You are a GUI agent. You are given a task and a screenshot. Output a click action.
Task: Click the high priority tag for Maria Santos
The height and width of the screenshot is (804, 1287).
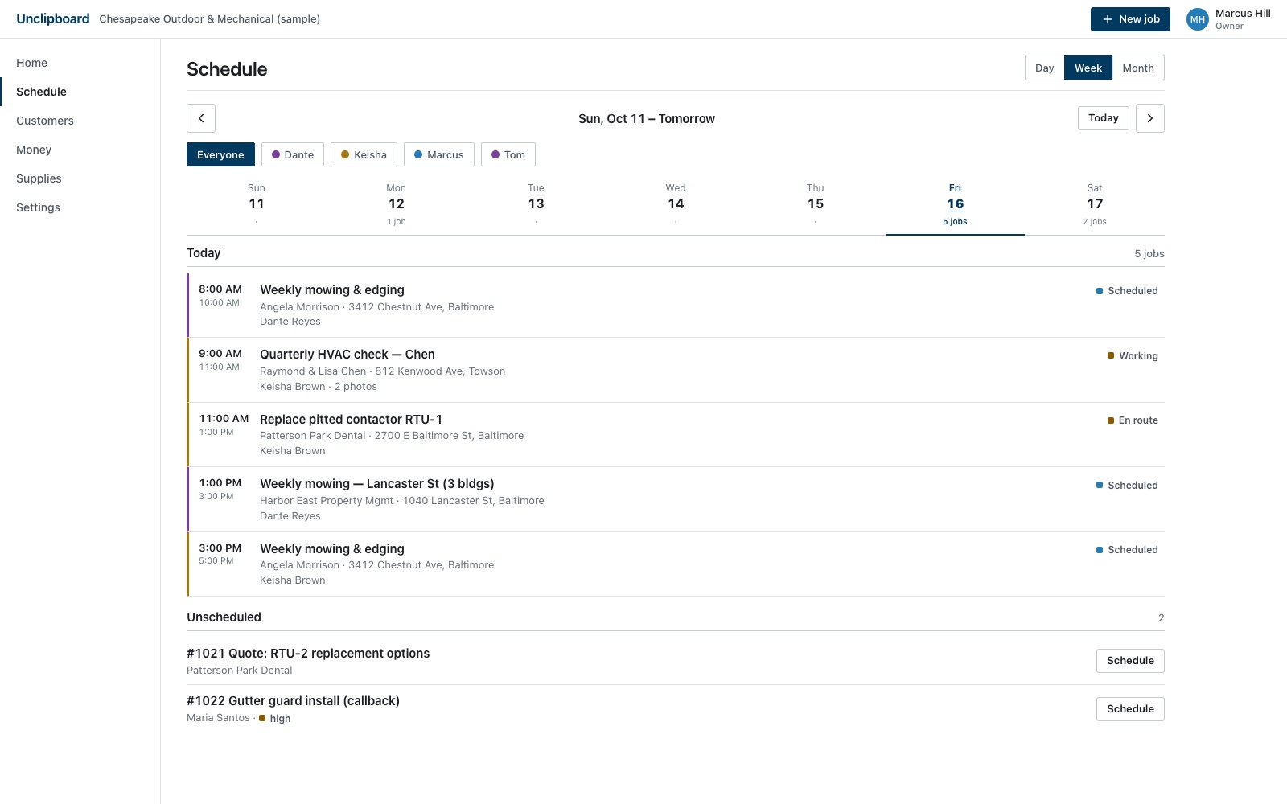(x=275, y=719)
